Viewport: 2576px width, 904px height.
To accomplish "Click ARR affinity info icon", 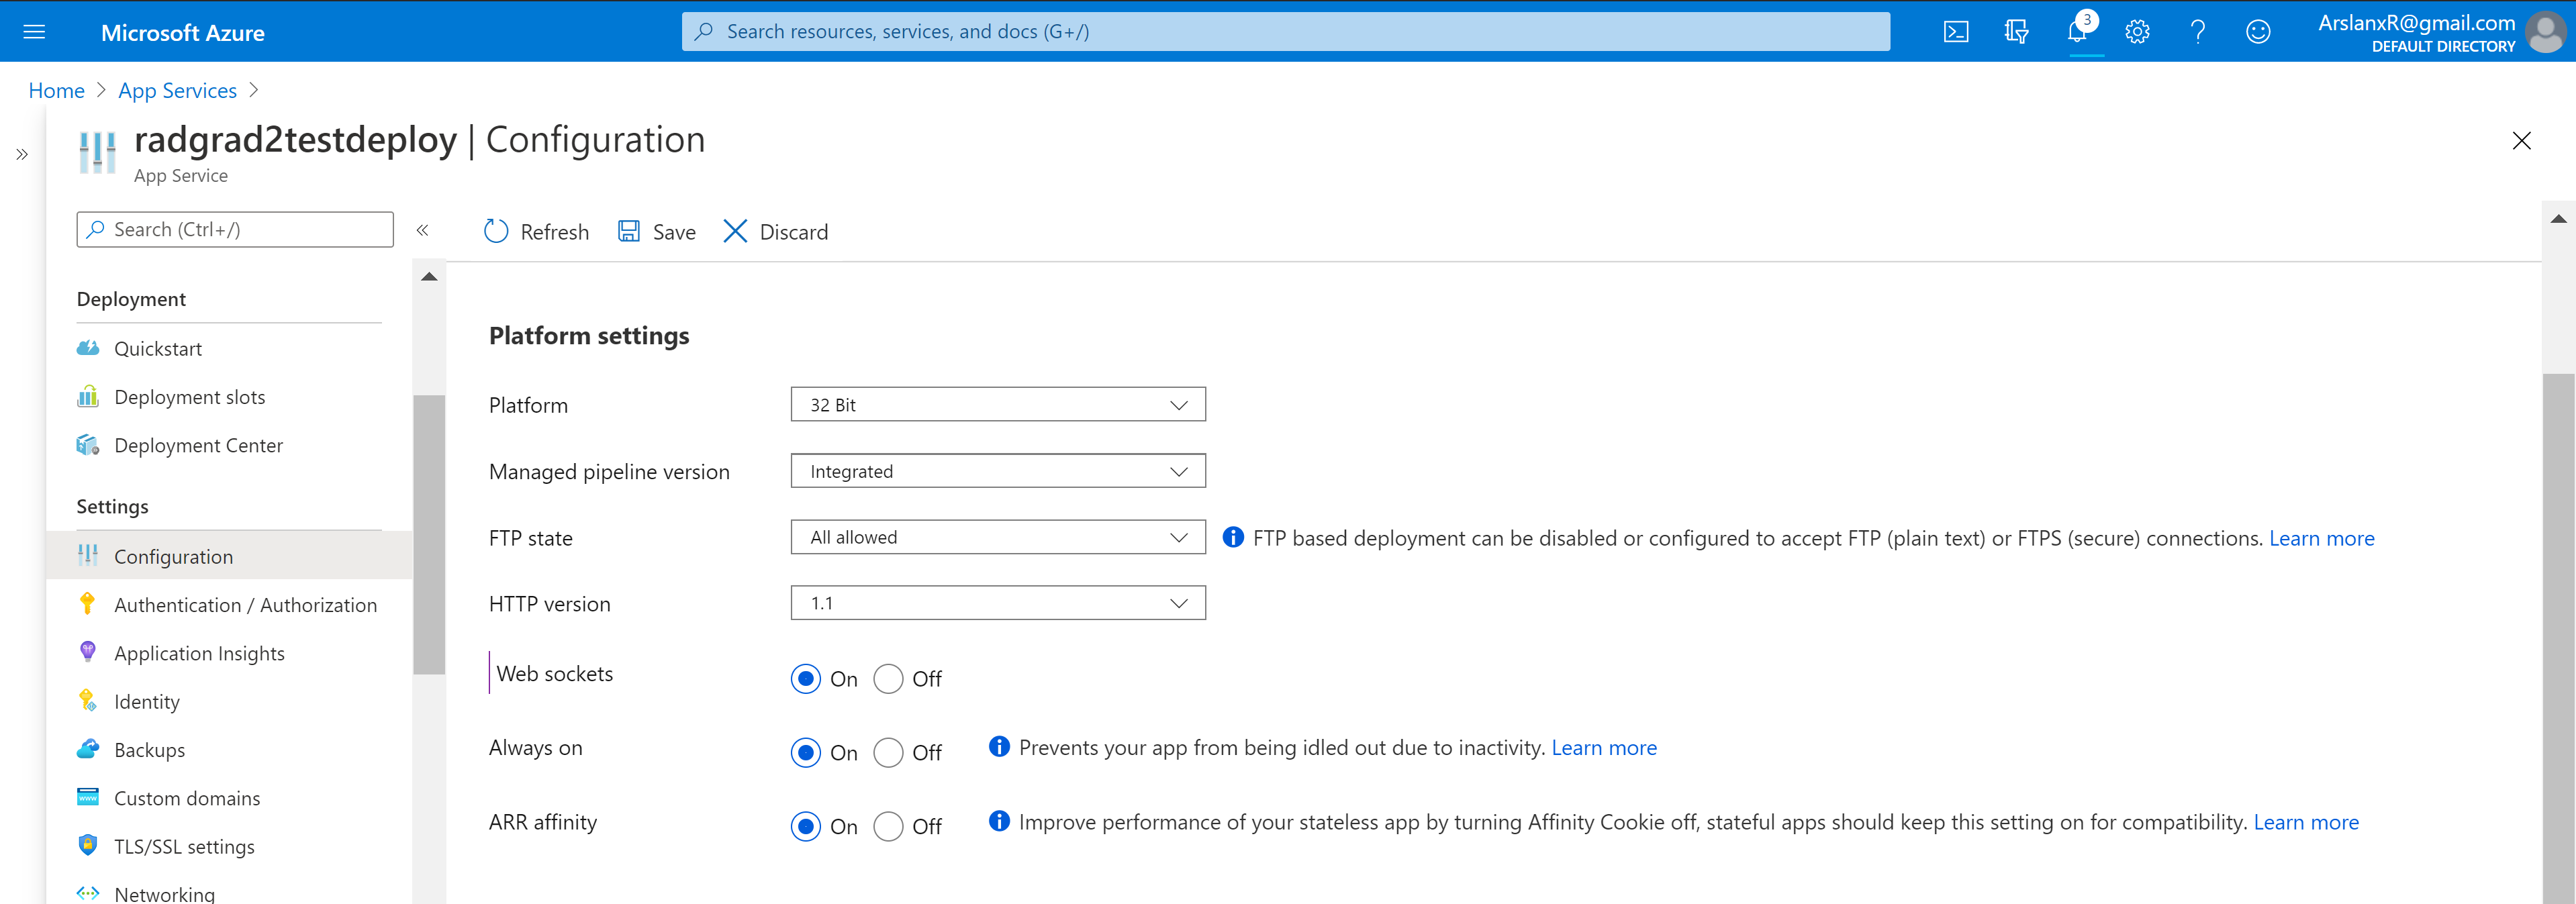I will coord(998,821).
